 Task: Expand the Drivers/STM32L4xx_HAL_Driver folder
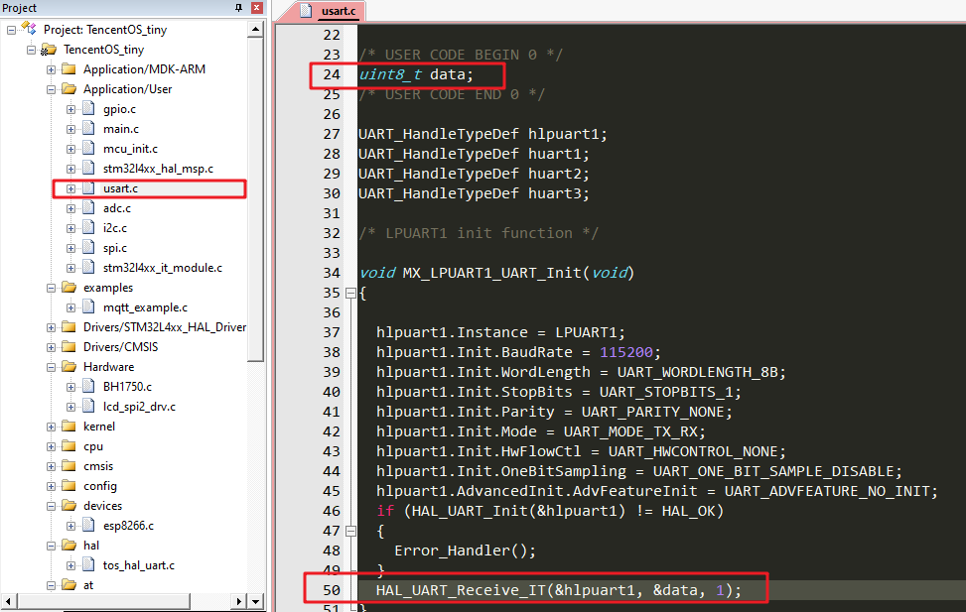click(x=52, y=327)
